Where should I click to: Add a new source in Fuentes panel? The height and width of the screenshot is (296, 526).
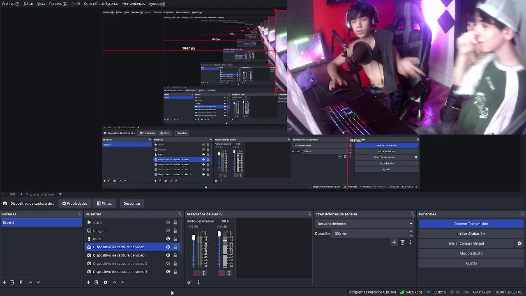click(88, 282)
